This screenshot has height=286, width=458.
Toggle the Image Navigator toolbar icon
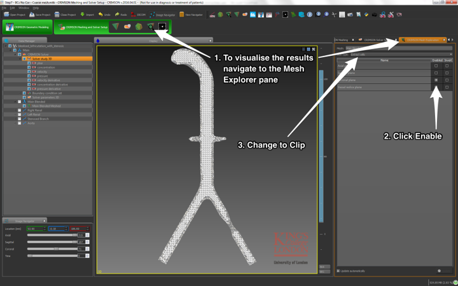click(153, 14)
